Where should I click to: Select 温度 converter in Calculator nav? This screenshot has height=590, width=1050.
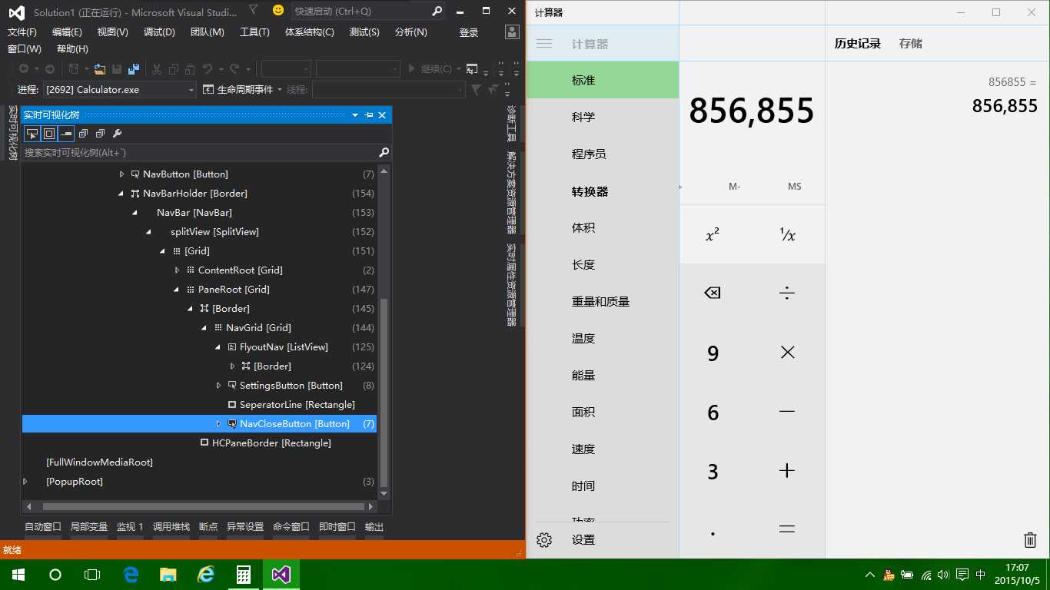coord(603,338)
